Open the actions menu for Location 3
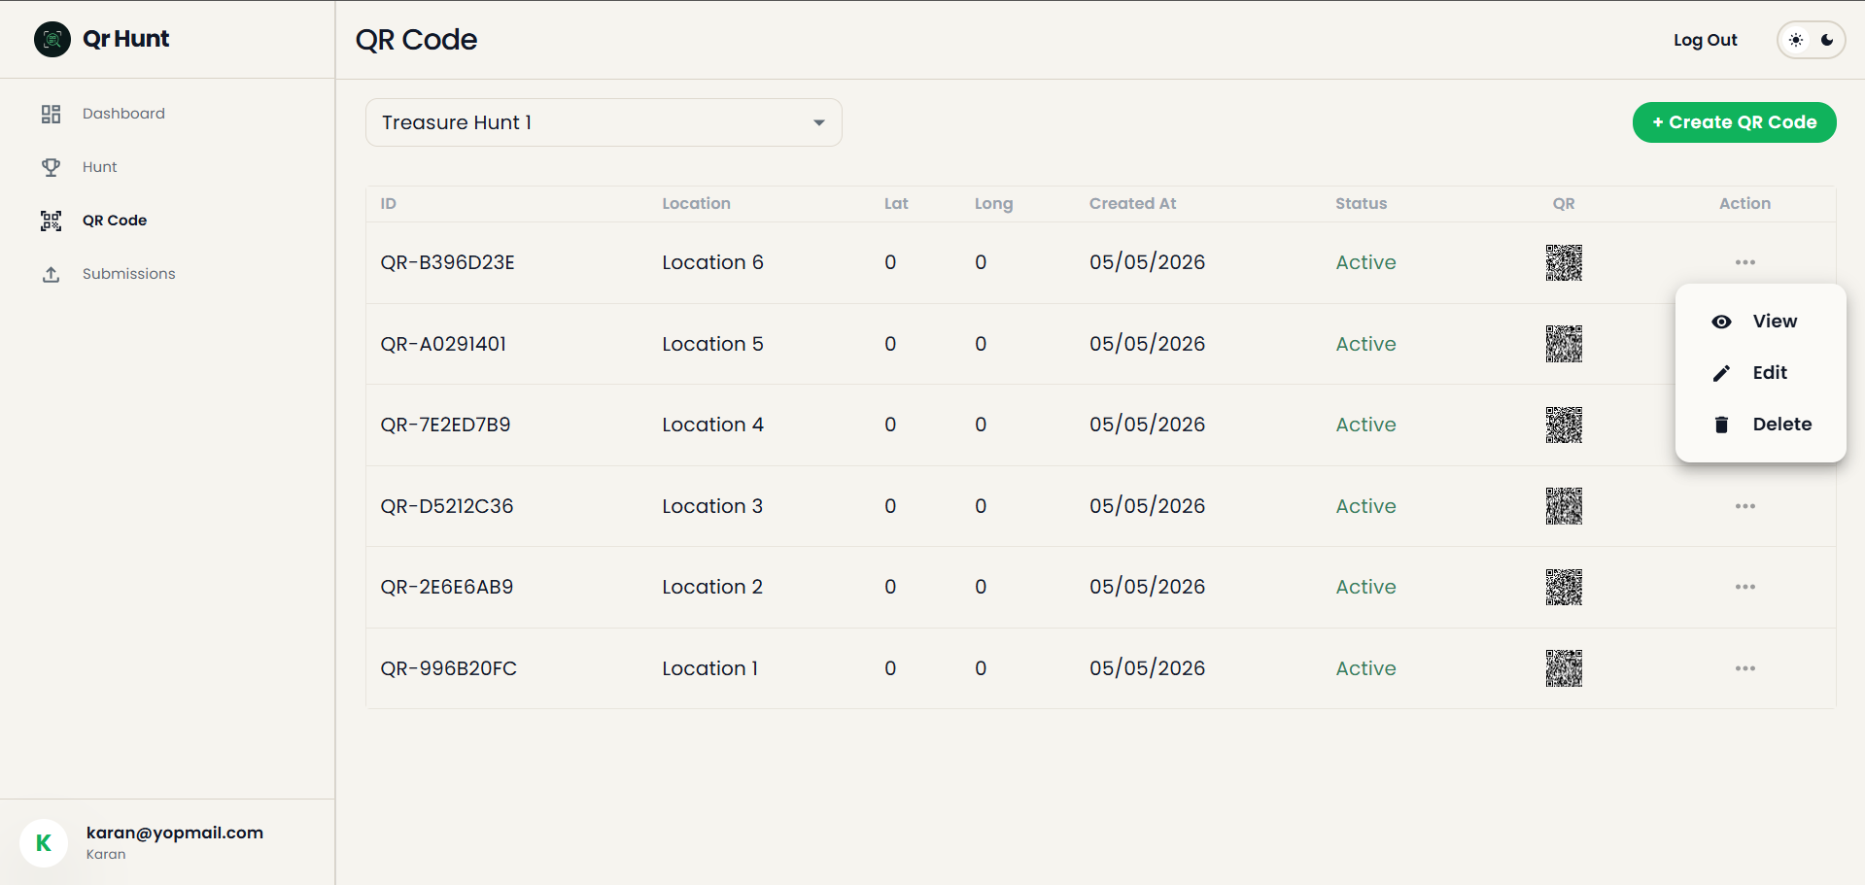1865x885 pixels. pyautogui.click(x=1745, y=506)
